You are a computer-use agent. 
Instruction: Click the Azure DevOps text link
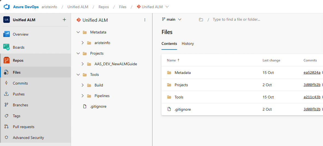(x=26, y=7)
